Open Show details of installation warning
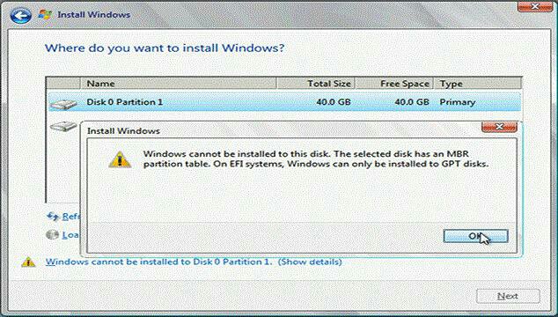Image resolution: width=558 pixels, height=317 pixels. pyautogui.click(x=310, y=262)
